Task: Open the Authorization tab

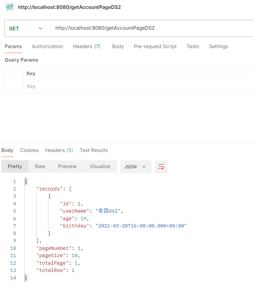Action: coord(47,46)
